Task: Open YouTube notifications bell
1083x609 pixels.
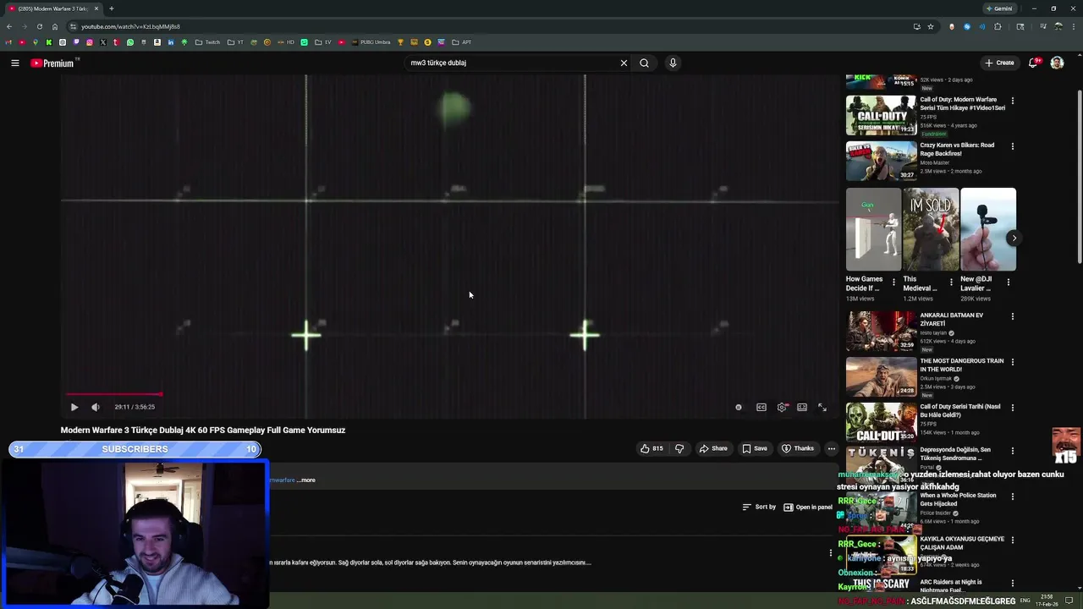Action: point(1034,63)
